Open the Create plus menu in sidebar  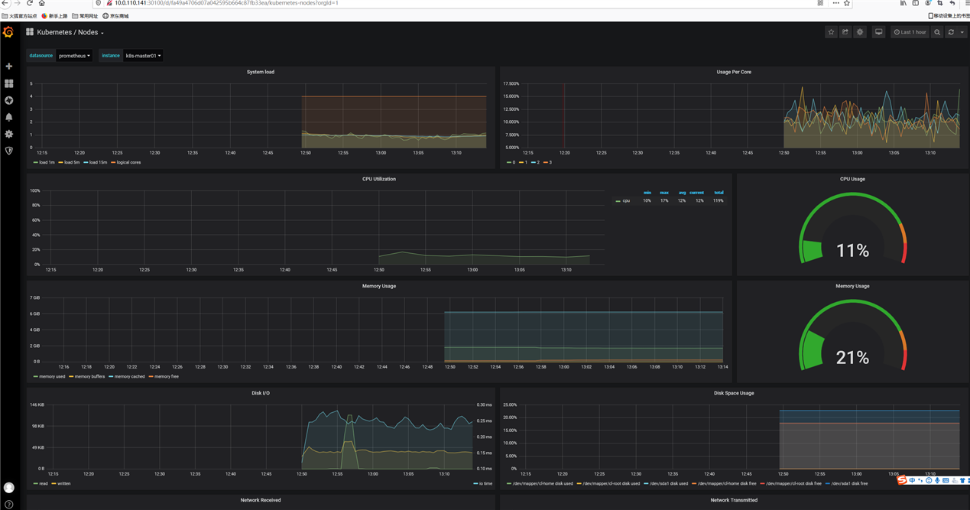(x=9, y=67)
